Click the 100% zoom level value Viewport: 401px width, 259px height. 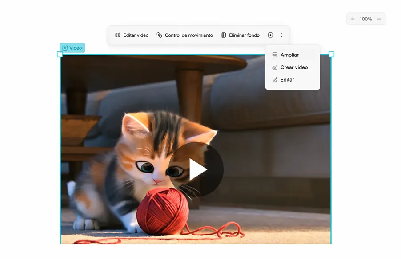click(x=366, y=19)
